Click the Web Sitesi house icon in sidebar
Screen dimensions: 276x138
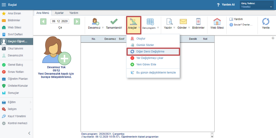coord(4,28)
